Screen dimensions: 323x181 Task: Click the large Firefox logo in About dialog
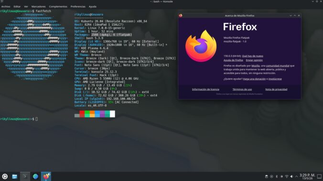point(201,46)
